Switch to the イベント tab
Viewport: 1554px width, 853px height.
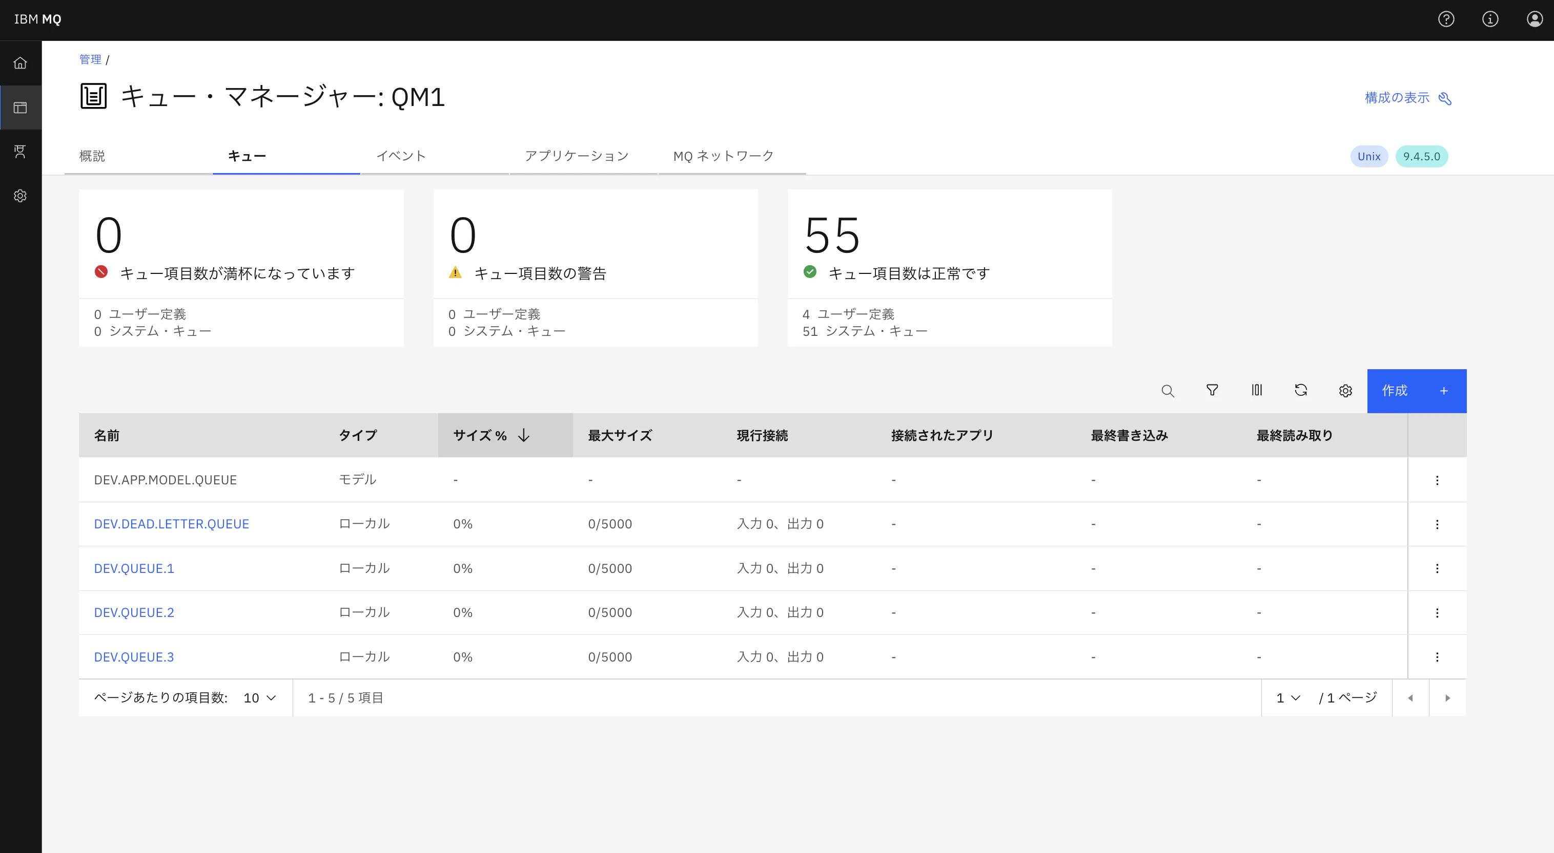click(435, 156)
